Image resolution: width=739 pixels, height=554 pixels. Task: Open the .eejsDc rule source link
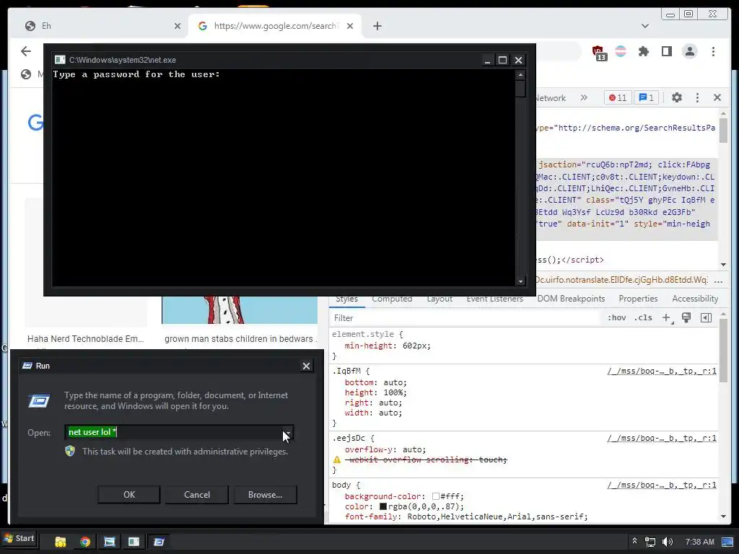tap(662, 438)
